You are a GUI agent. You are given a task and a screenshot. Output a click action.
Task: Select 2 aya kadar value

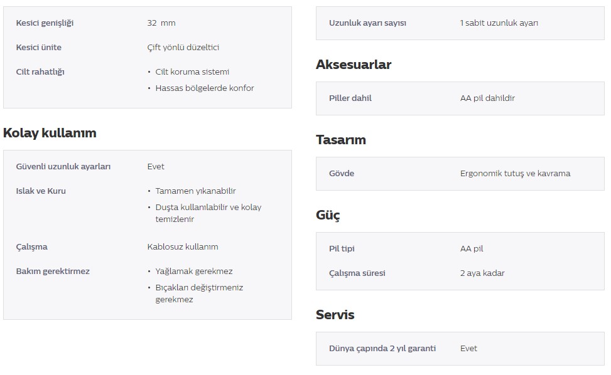pyautogui.click(x=482, y=273)
